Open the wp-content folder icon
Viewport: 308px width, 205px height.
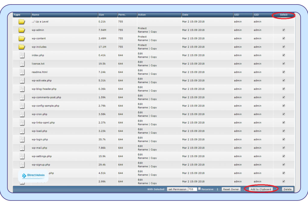tap(22, 38)
